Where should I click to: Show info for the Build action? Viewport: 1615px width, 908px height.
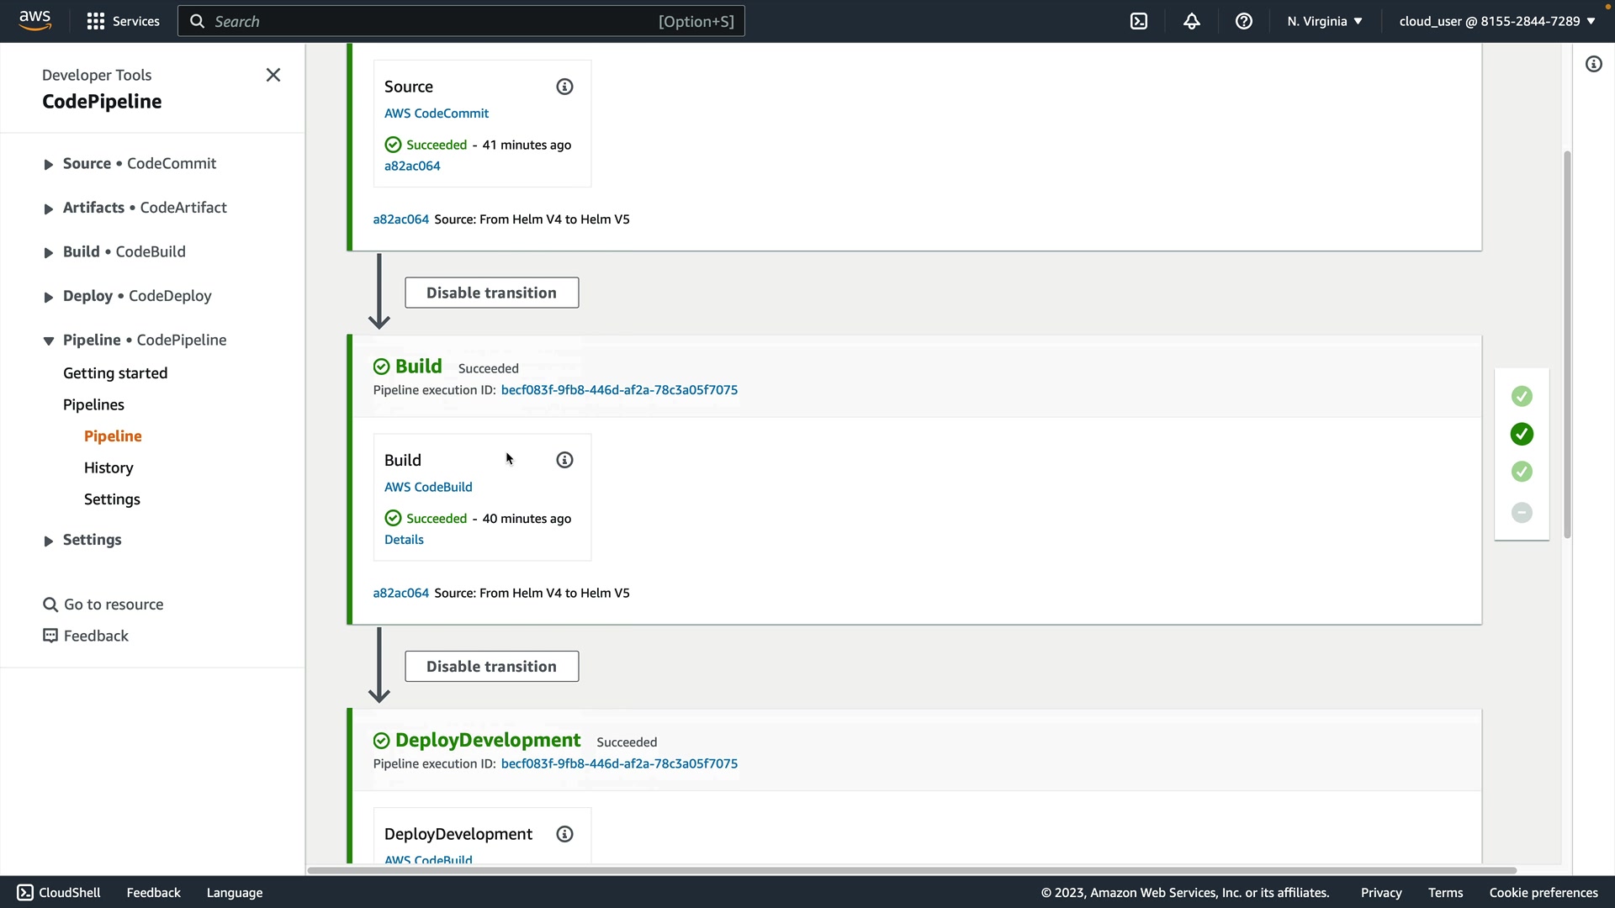point(564,460)
